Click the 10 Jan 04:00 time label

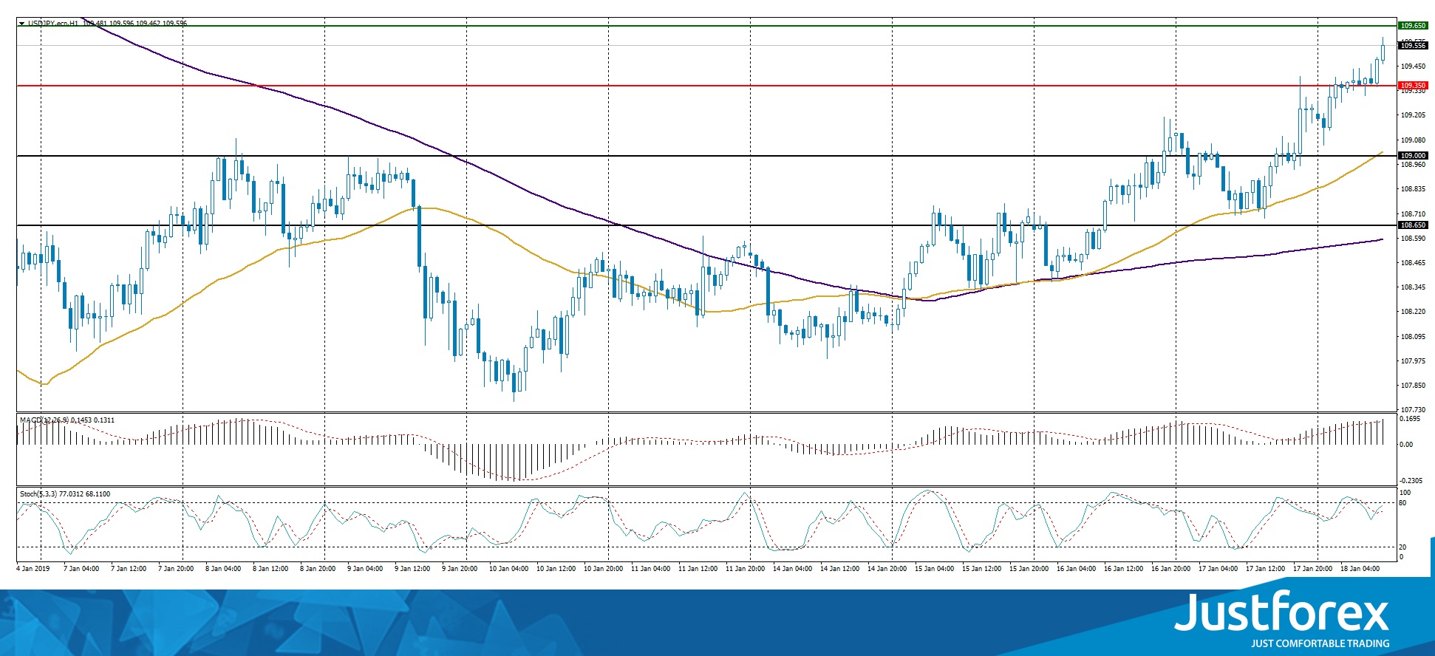pos(508,569)
